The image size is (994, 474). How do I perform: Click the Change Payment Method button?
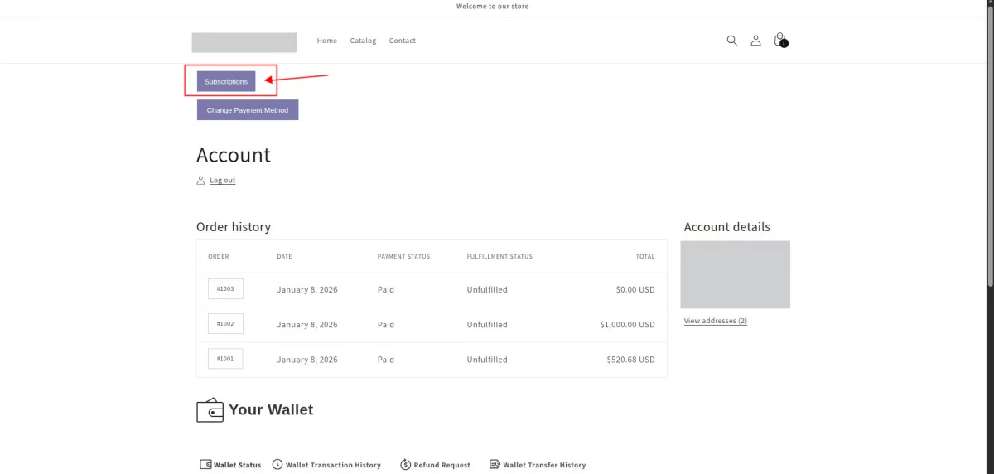pos(248,110)
